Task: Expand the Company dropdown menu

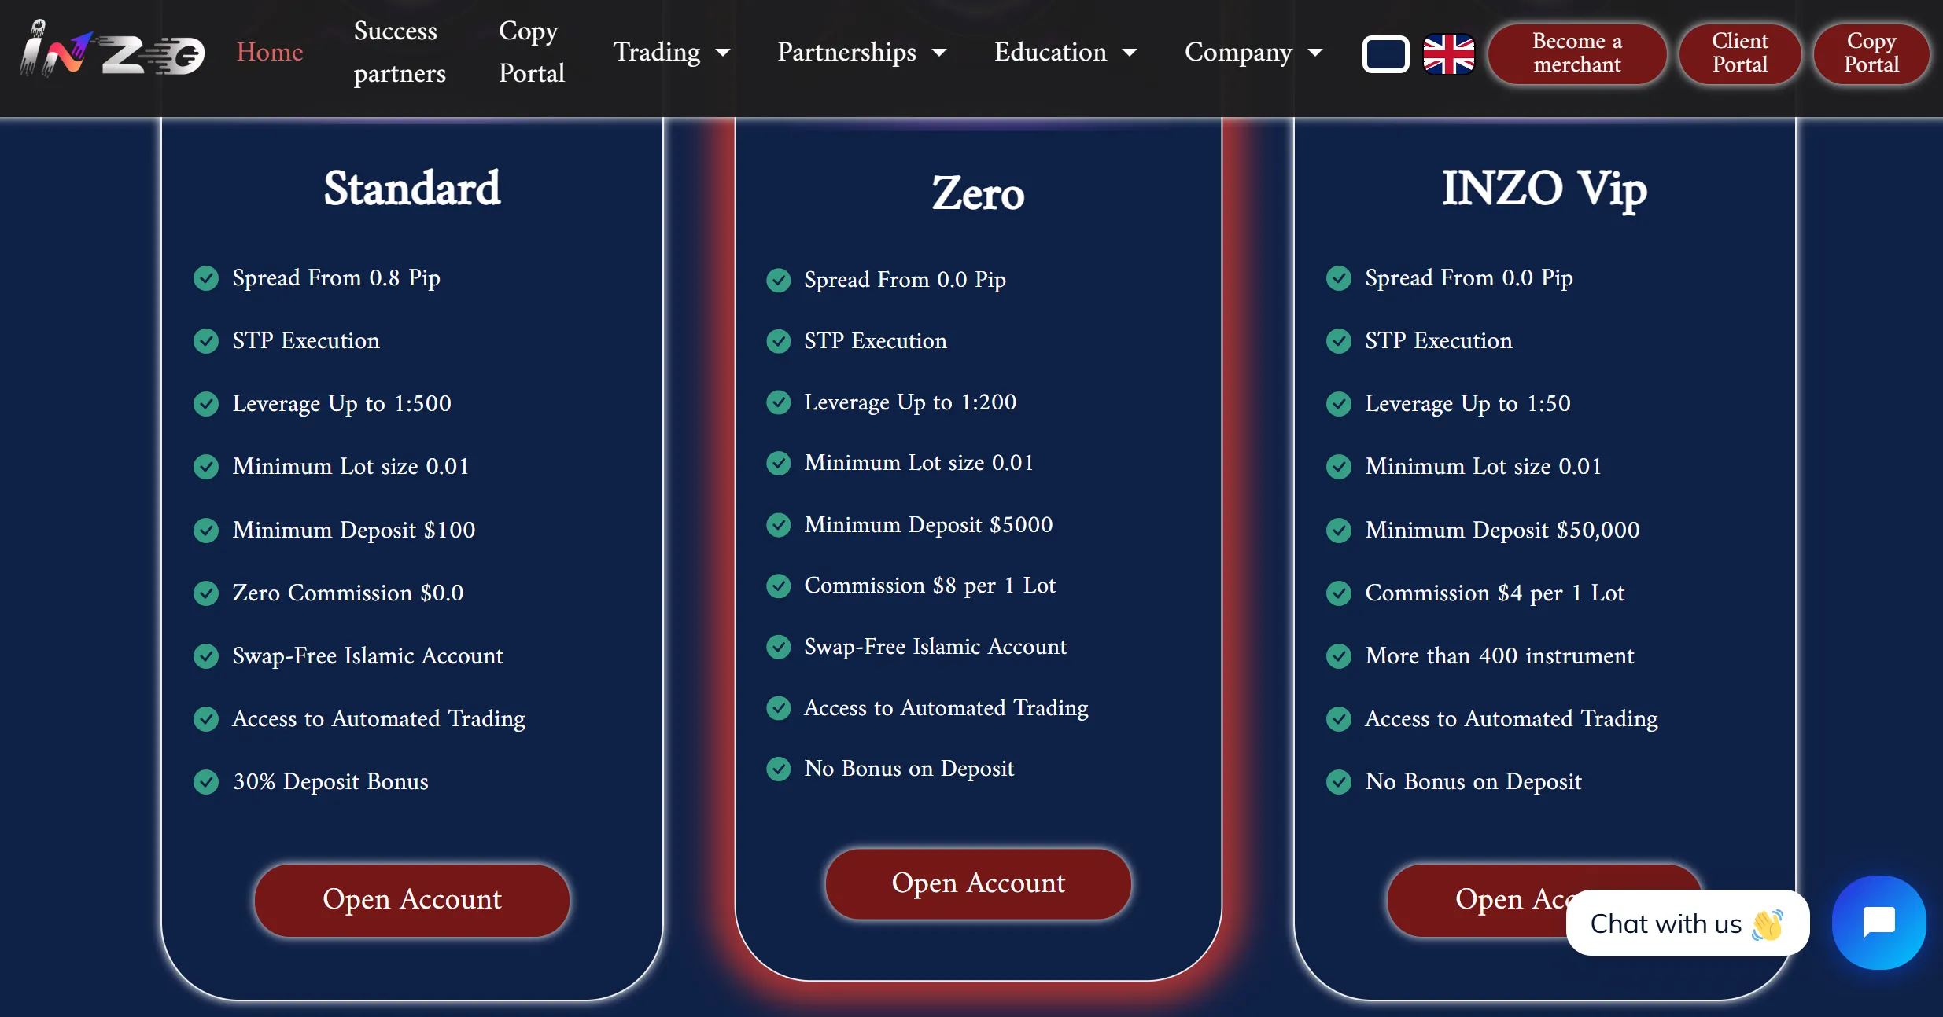Action: [x=1253, y=52]
